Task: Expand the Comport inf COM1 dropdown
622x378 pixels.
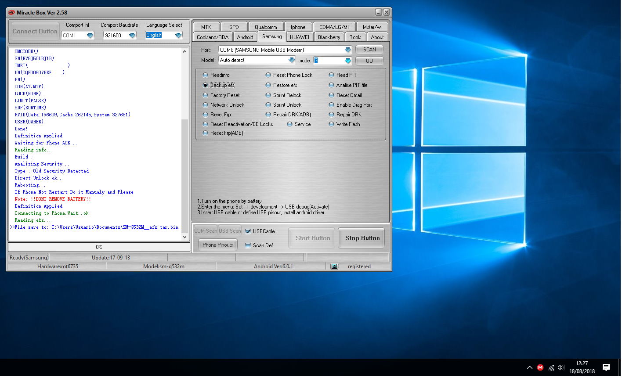Action: tap(90, 36)
